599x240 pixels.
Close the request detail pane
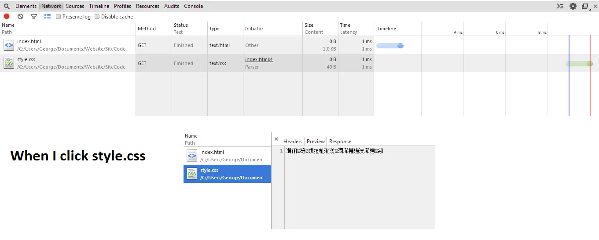[x=276, y=139]
